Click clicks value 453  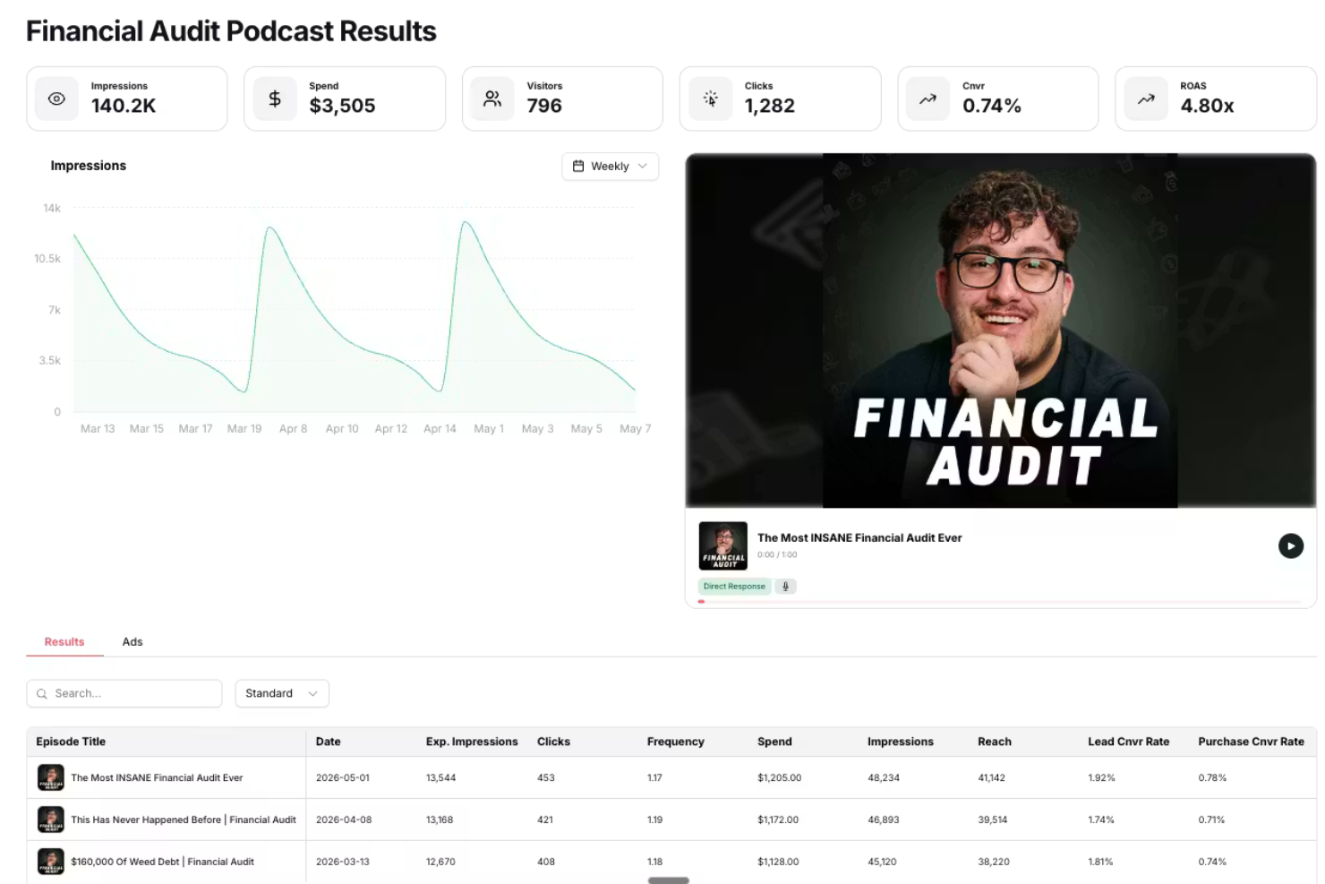coord(546,777)
